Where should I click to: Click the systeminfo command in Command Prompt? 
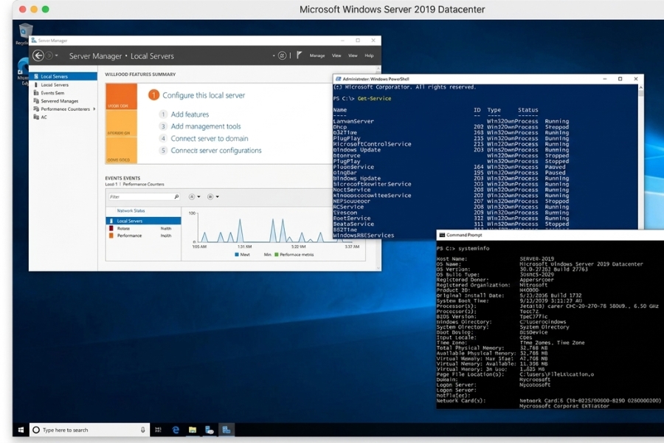(x=474, y=248)
